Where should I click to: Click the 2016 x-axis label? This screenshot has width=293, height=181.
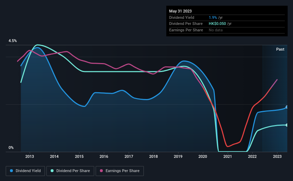coord(104,156)
